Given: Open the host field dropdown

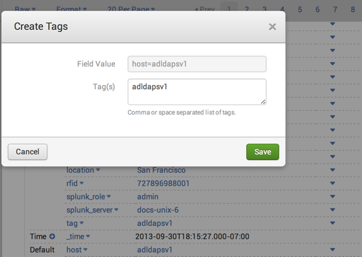Looking at the screenshot, I should coord(85,249).
